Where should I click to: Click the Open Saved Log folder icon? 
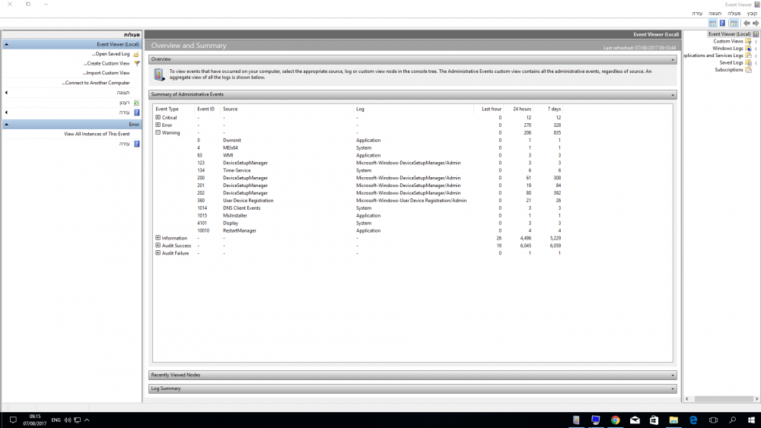coord(136,54)
